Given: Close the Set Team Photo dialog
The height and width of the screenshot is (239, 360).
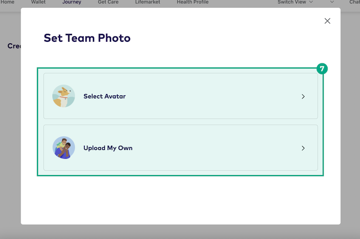Looking at the screenshot, I should click(x=327, y=21).
